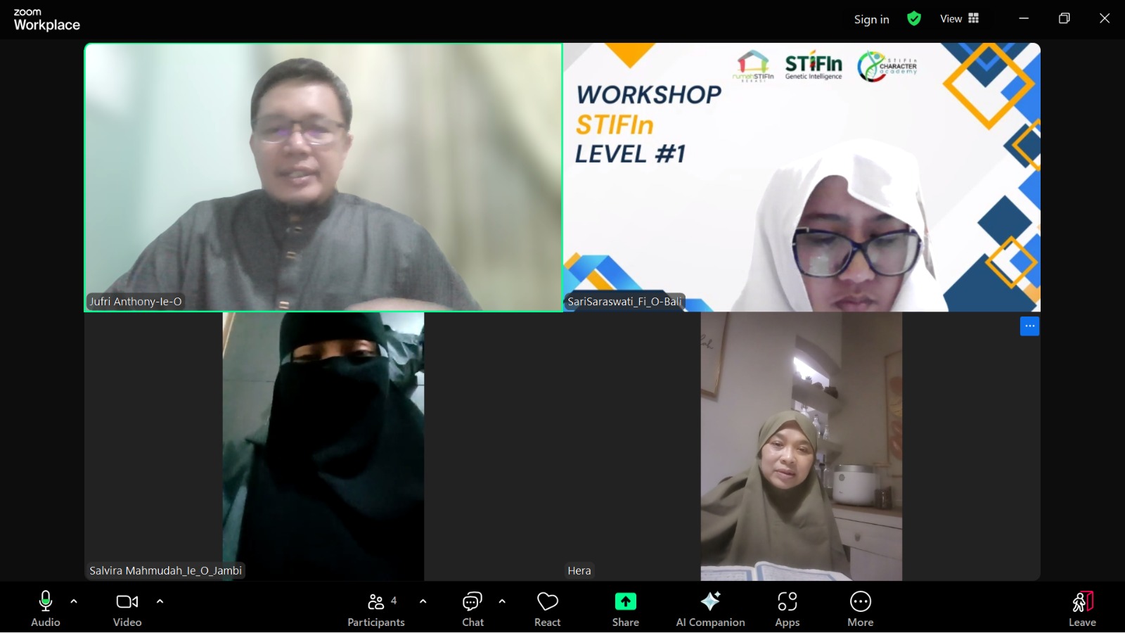This screenshot has height=633, width=1125.
Task: Expand chat options arrow
Action: click(502, 601)
